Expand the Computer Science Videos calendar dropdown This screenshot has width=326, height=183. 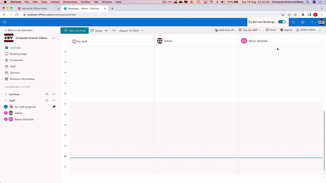53,38
